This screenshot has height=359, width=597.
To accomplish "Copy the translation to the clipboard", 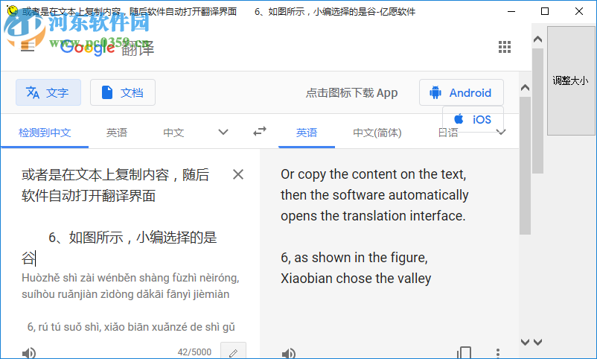I will [x=464, y=353].
